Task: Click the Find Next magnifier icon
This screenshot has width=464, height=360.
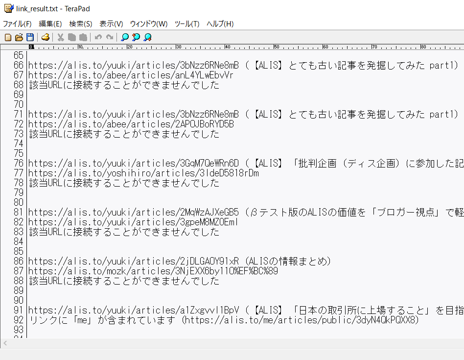Action: [147, 37]
